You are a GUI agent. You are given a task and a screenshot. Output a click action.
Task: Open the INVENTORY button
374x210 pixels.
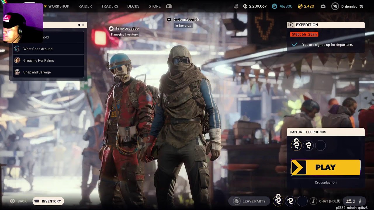pyautogui.click(x=48, y=201)
